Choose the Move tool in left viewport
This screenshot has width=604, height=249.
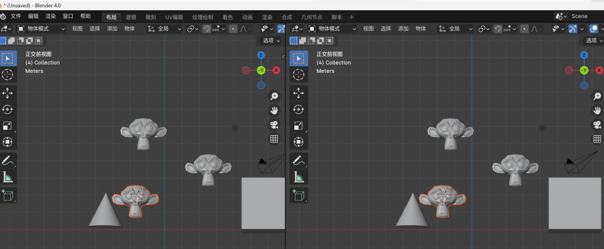point(8,93)
